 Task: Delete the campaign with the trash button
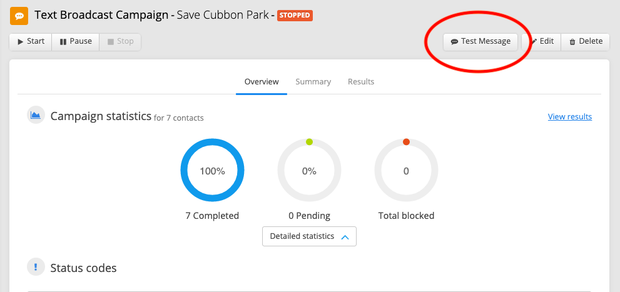click(586, 41)
